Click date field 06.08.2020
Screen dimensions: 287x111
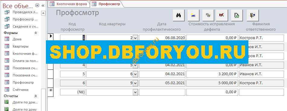coord(162,38)
